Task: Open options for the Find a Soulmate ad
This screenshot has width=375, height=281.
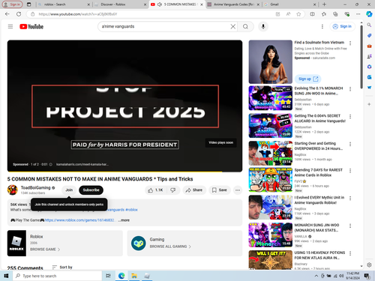Action: 350,43
